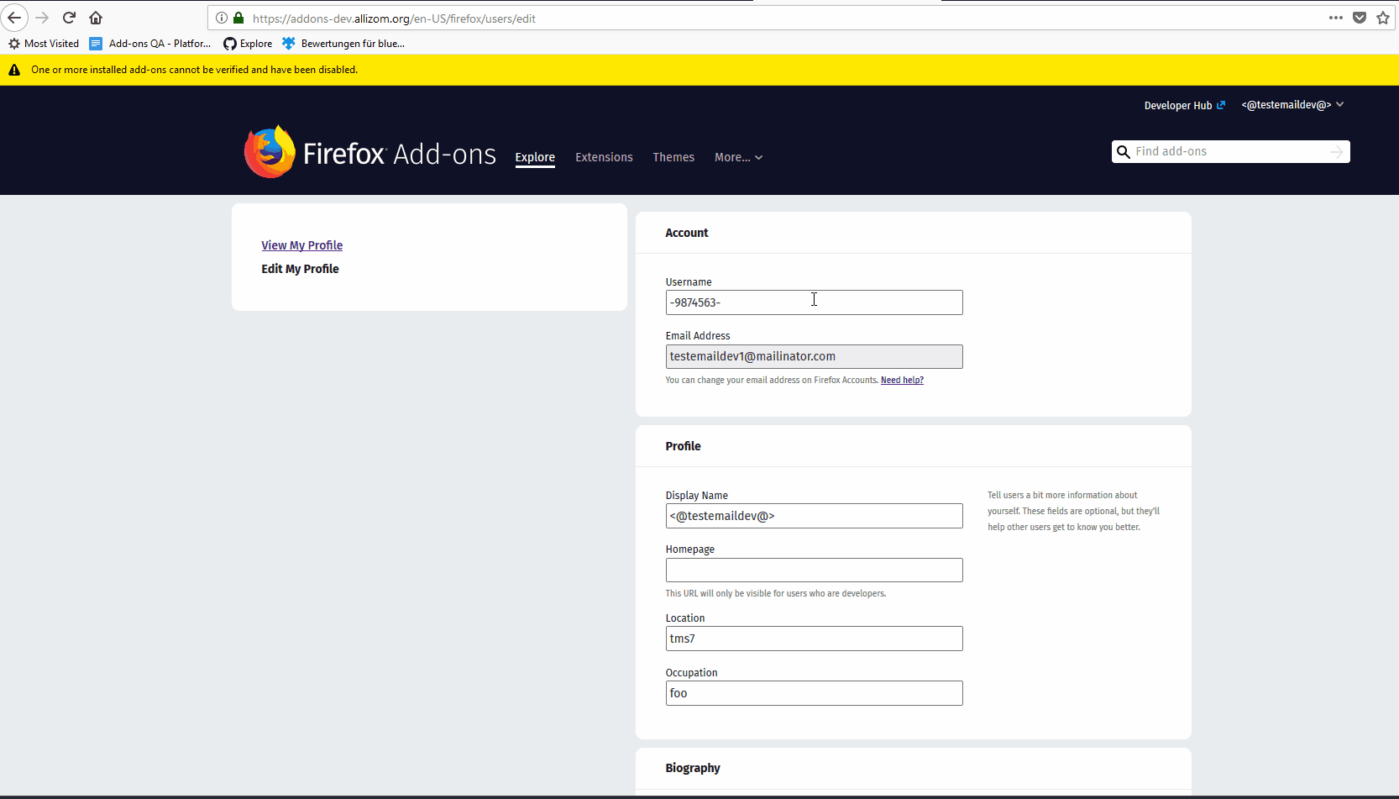Open the Need help? link
The image size is (1399, 799).
click(902, 380)
